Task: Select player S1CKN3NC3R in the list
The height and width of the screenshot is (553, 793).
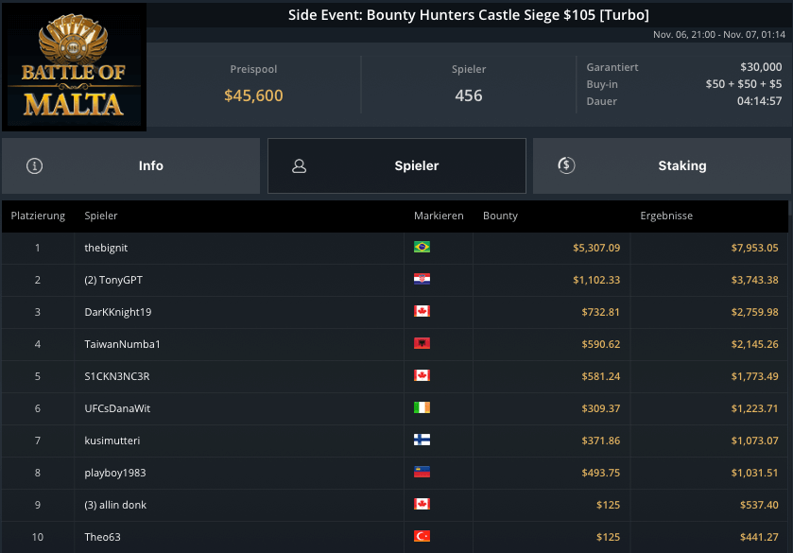Action: tap(116, 376)
